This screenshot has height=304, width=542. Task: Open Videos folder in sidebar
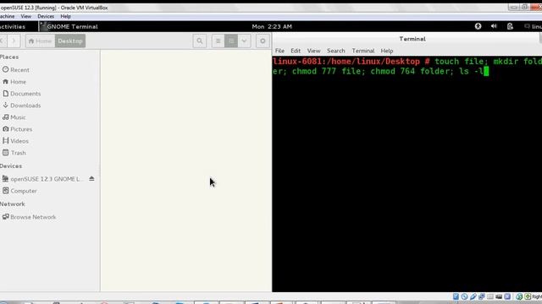point(15,141)
